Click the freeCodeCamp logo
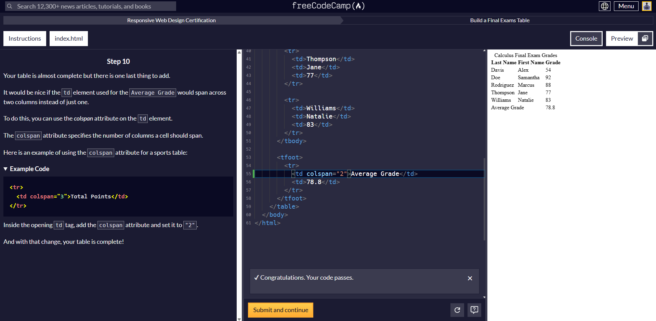656x321 pixels. (328, 6)
